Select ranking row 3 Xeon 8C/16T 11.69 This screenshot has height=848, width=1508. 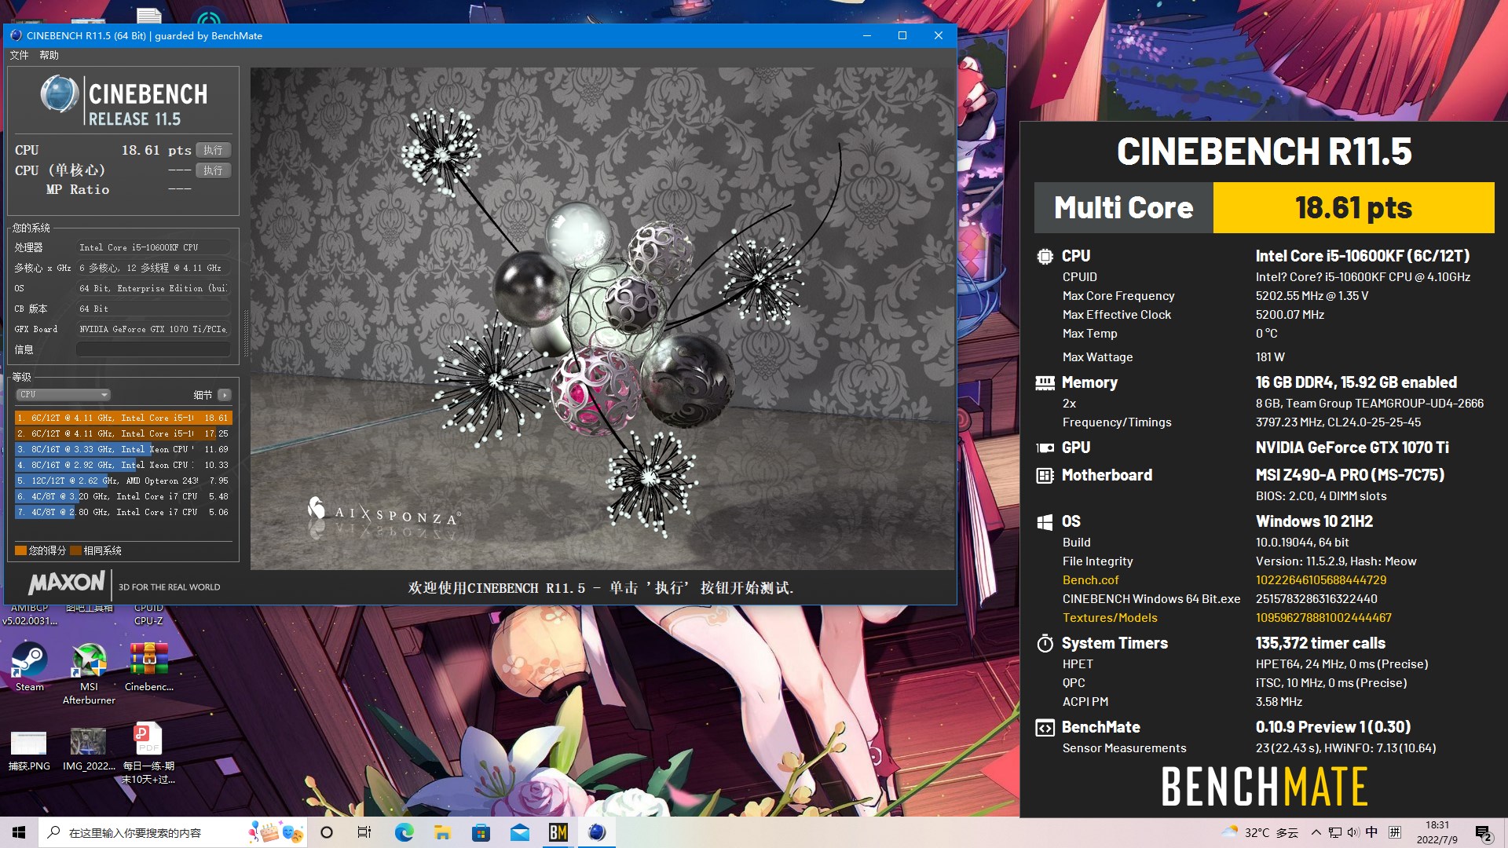tap(123, 449)
